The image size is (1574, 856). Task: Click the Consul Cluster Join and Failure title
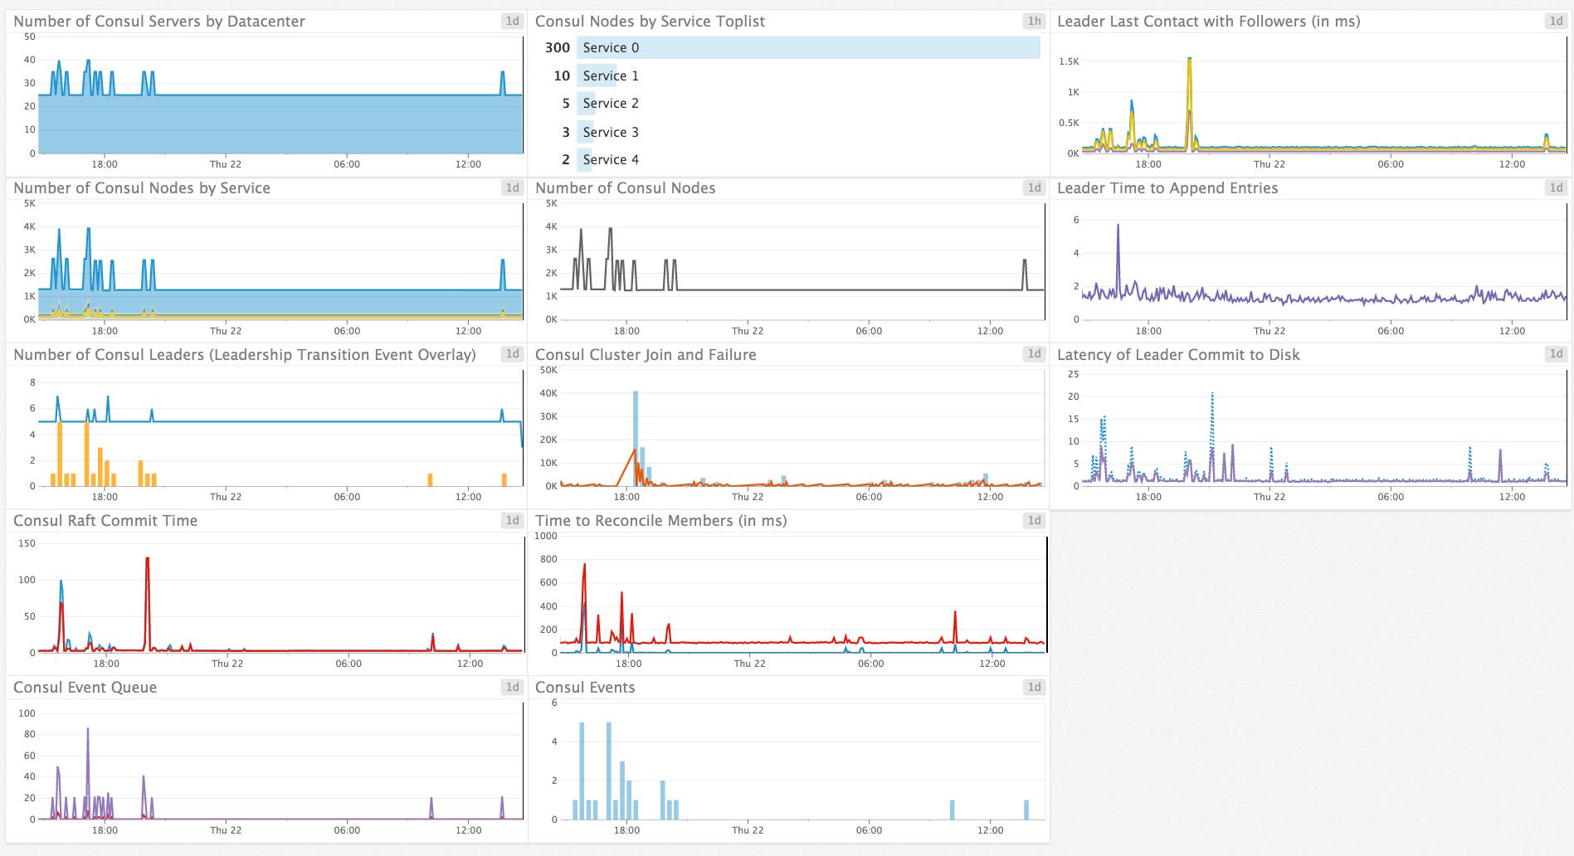tap(646, 354)
